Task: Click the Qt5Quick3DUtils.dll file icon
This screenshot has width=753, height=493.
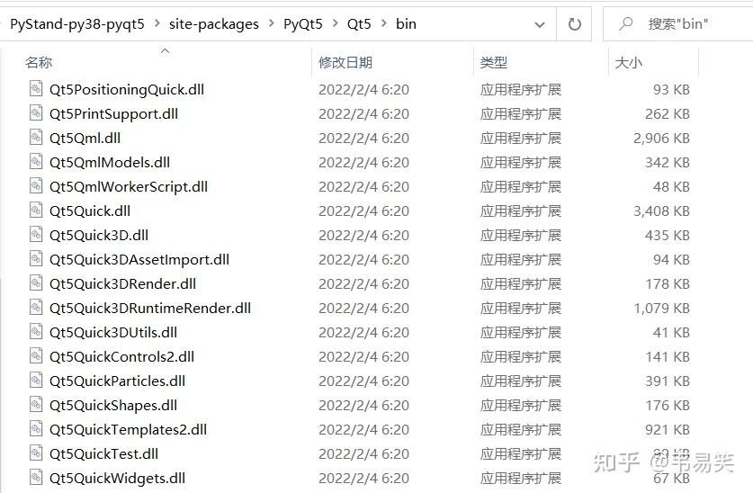Action: click(36, 332)
